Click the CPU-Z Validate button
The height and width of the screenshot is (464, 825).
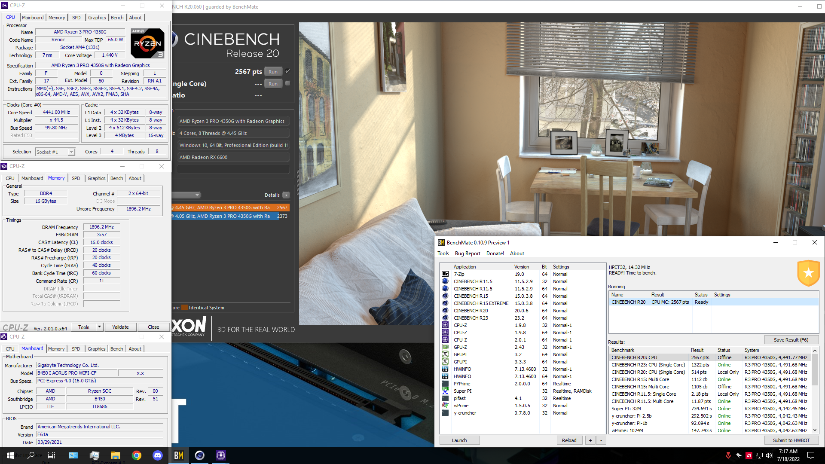[x=120, y=327]
